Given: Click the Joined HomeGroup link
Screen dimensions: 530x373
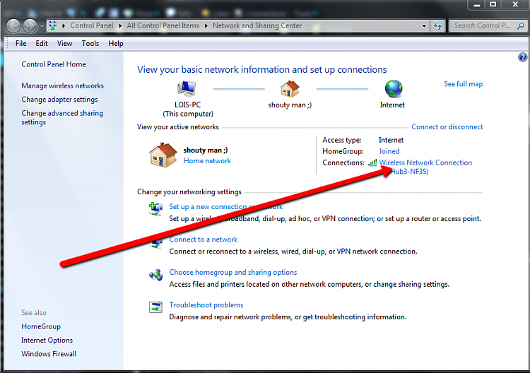Looking at the screenshot, I should coord(389,151).
